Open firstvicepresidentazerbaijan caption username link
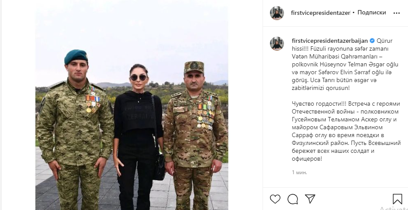Image resolution: width=408 pixels, height=210 pixels. [x=330, y=41]
